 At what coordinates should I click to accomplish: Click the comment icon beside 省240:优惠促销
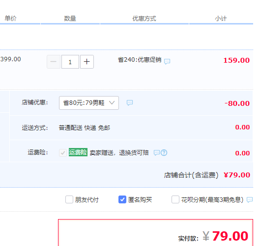click(167, 61)
